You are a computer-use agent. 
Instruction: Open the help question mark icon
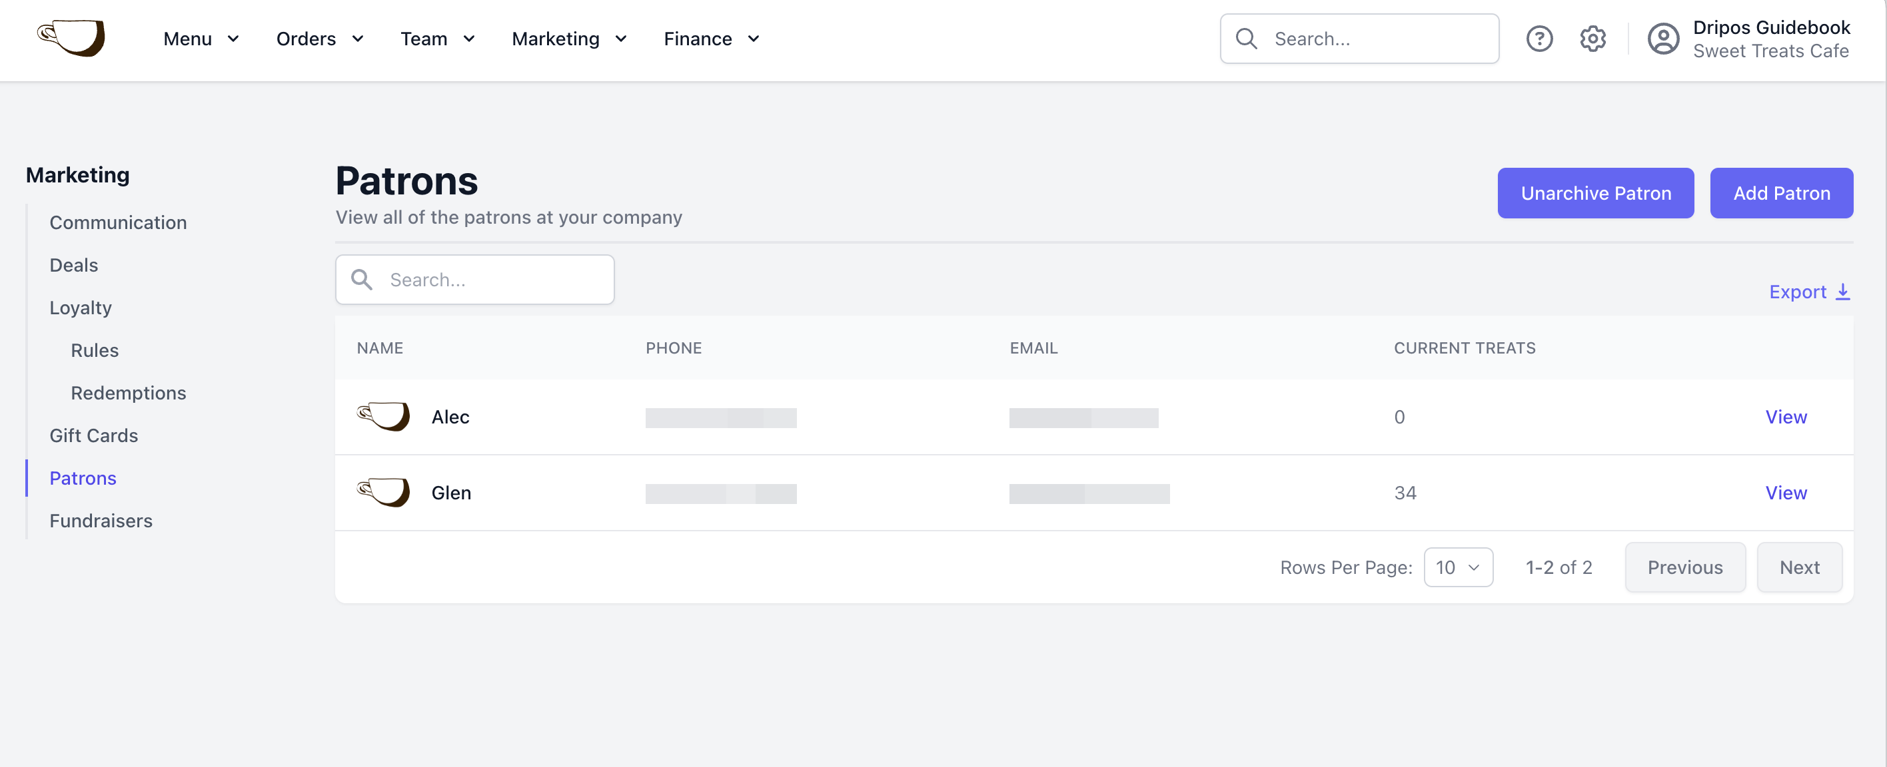(1539, 39)
